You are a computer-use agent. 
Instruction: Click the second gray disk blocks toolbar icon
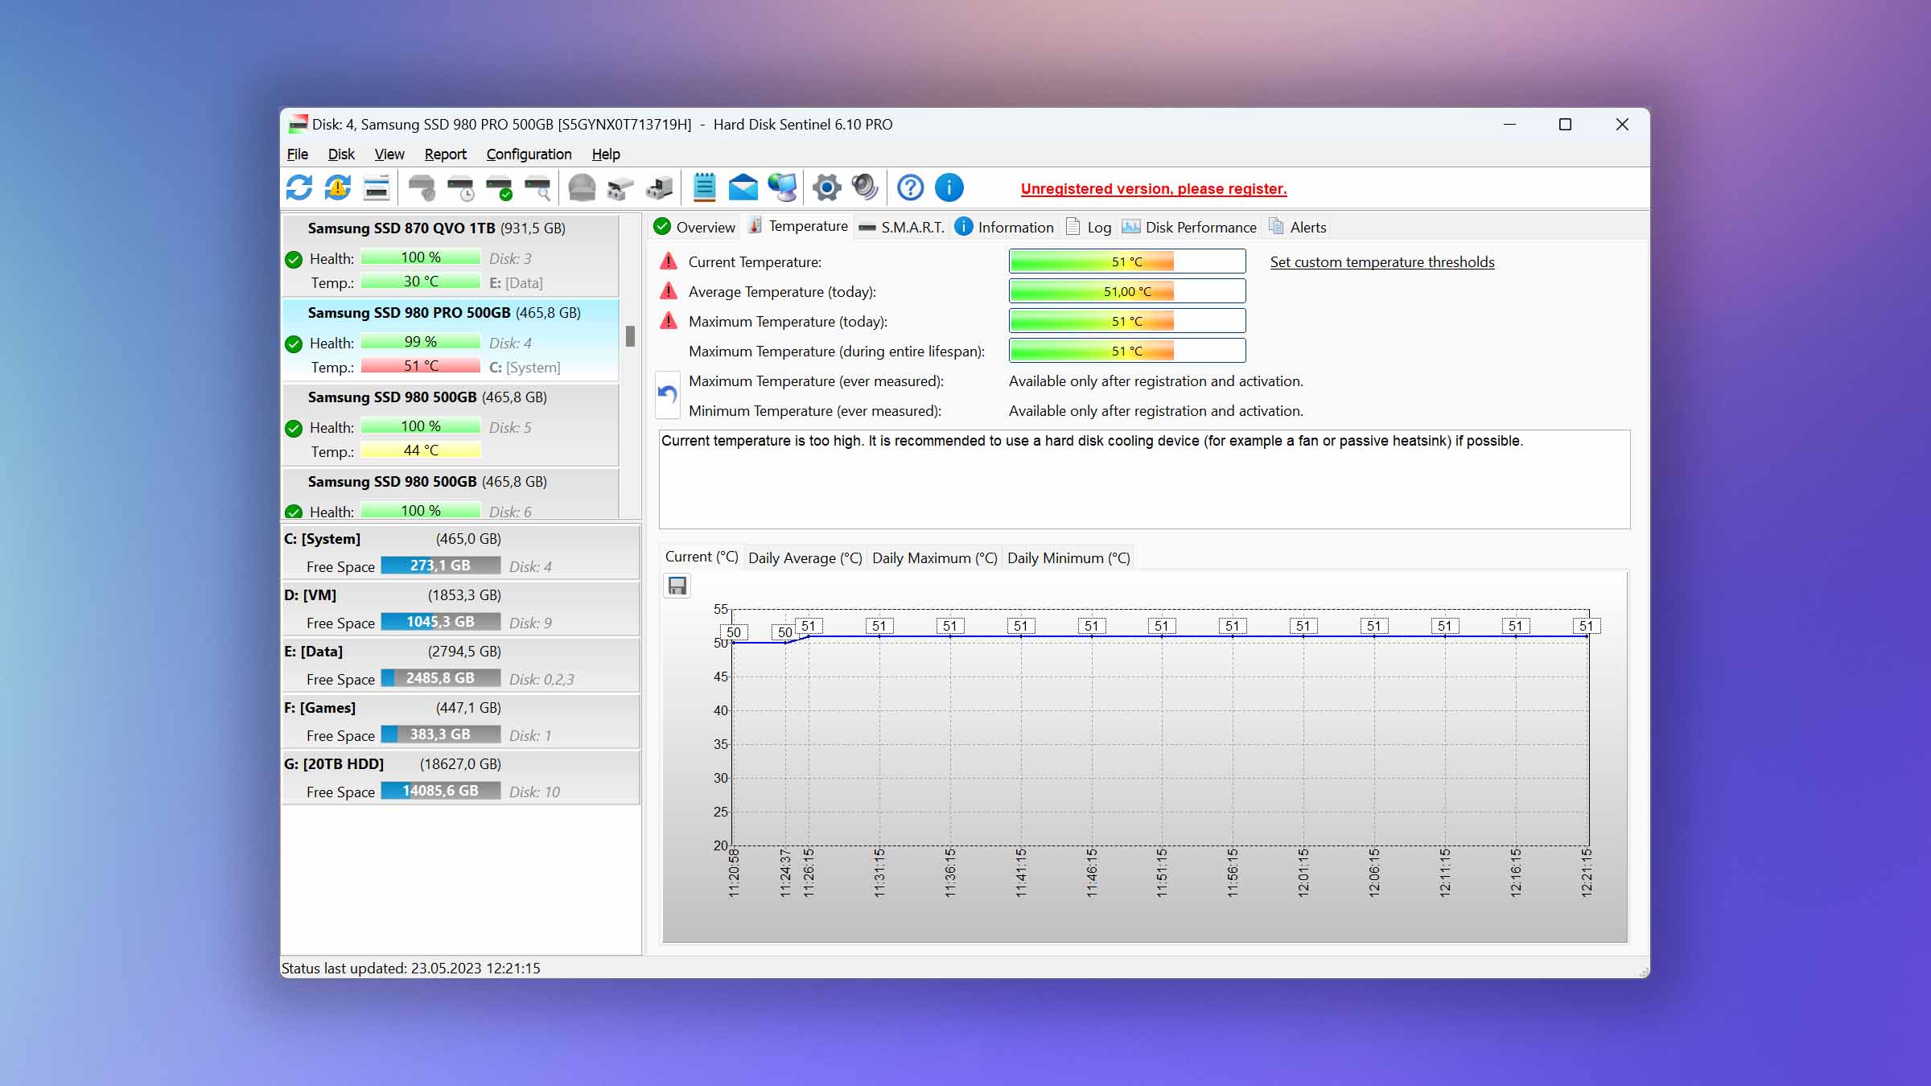pyautogui.click(x=659, y=188)
